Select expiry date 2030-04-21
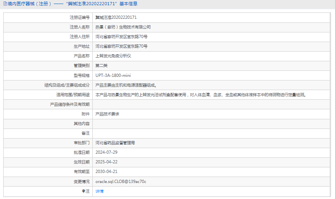Screen dimensions: 335x199 [x=106, y=171]
